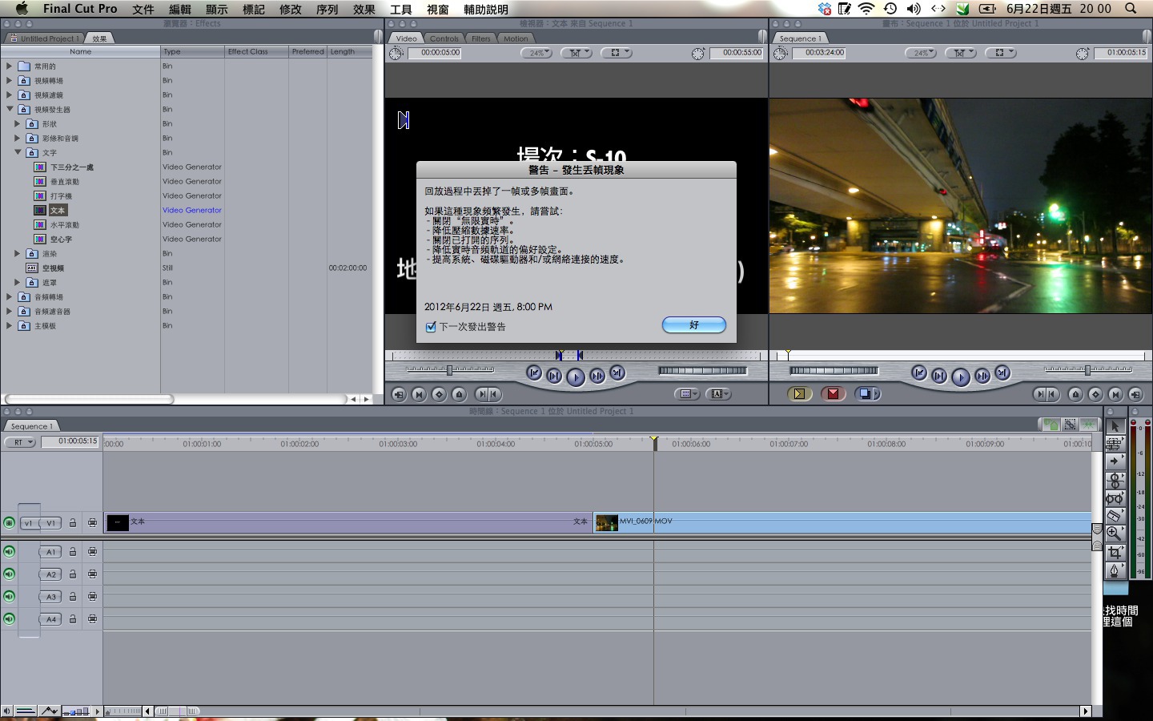
Task: Select the Slip tool in tool palette
Action: pyautogui.click(x=1115, y=497)
